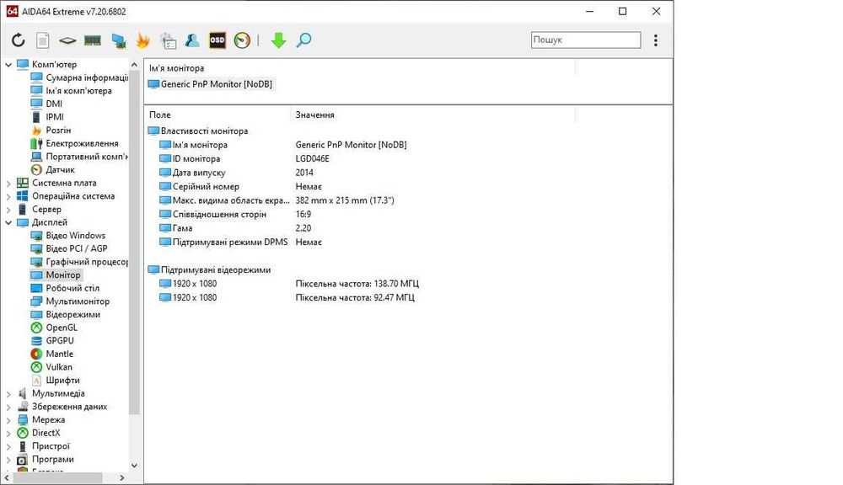Open the Датчик tree item

52,170
